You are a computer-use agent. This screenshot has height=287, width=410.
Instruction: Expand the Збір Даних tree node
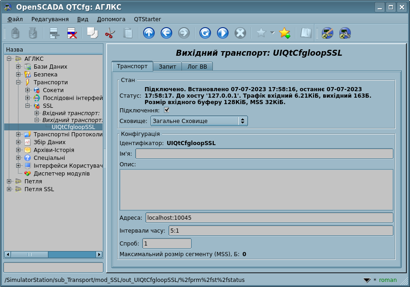(18, 142)
